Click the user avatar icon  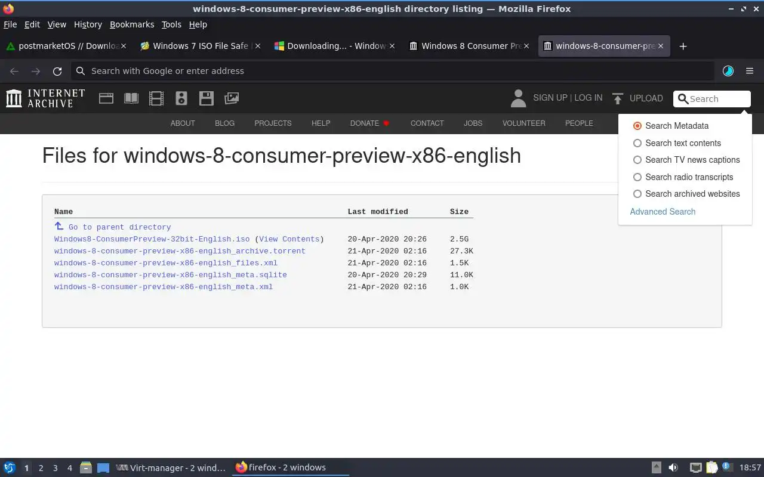pos(519,98)
